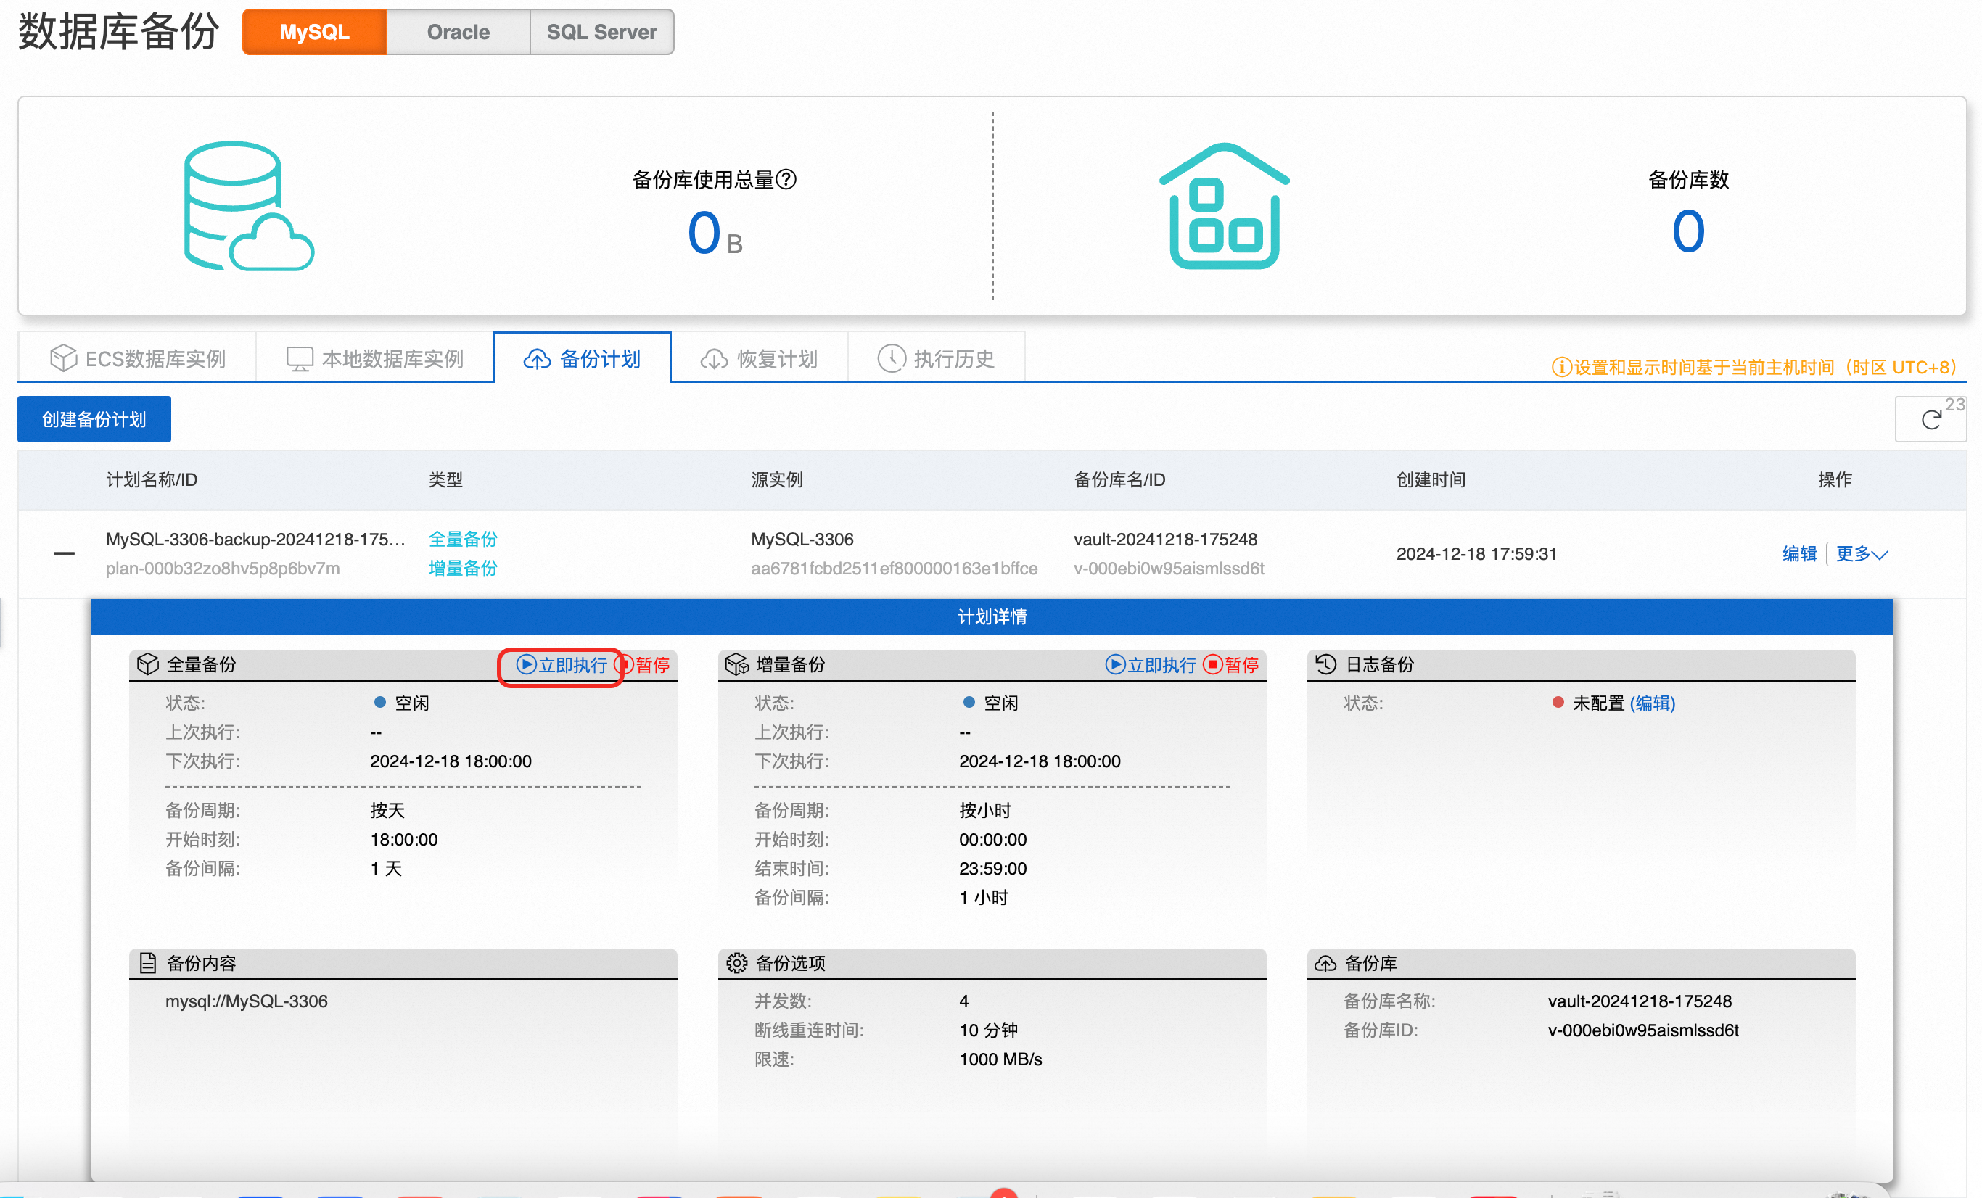Open the 恢复计划 tab
Image resolution: width=1982 pixels, height=1198 pixels.
coord(760,358)
